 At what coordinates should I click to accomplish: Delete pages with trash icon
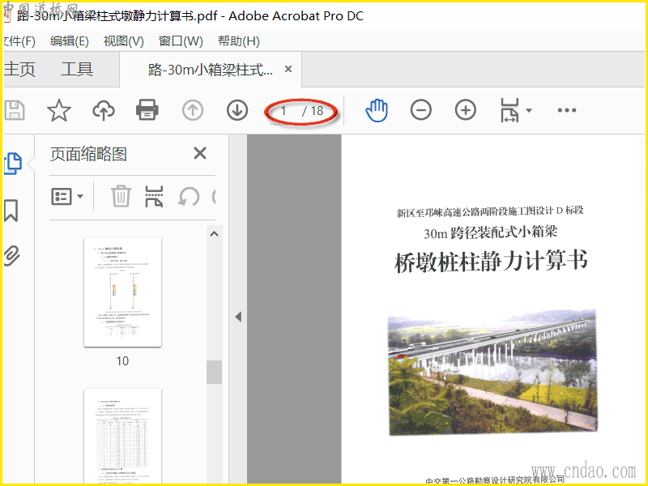(x=121, y=196)
